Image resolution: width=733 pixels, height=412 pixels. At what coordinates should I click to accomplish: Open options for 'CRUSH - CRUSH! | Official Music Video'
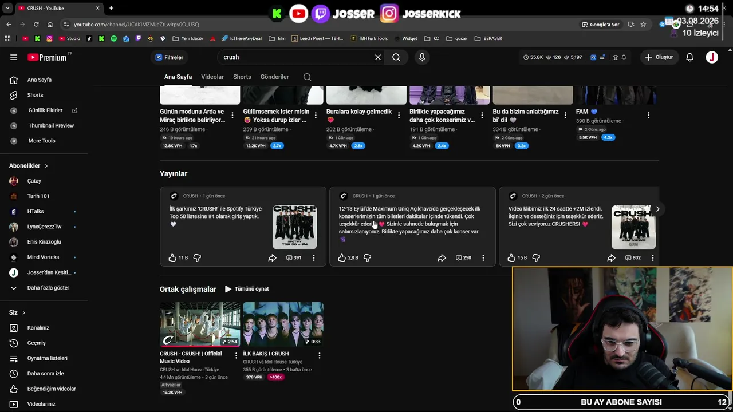point(236,355)
